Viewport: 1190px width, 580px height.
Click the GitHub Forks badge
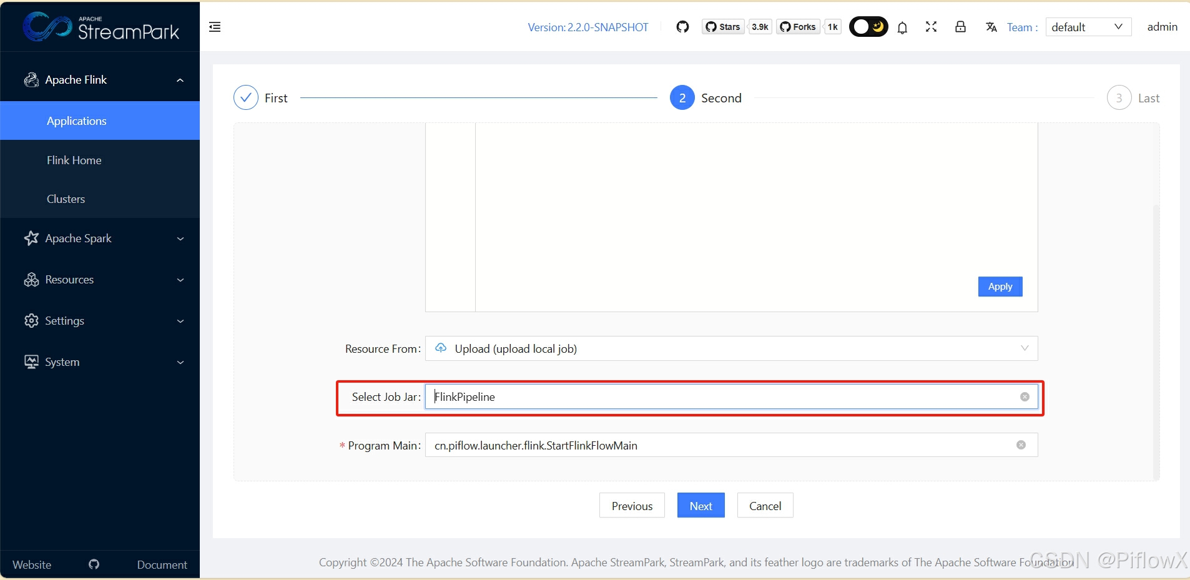coord(798,27)
